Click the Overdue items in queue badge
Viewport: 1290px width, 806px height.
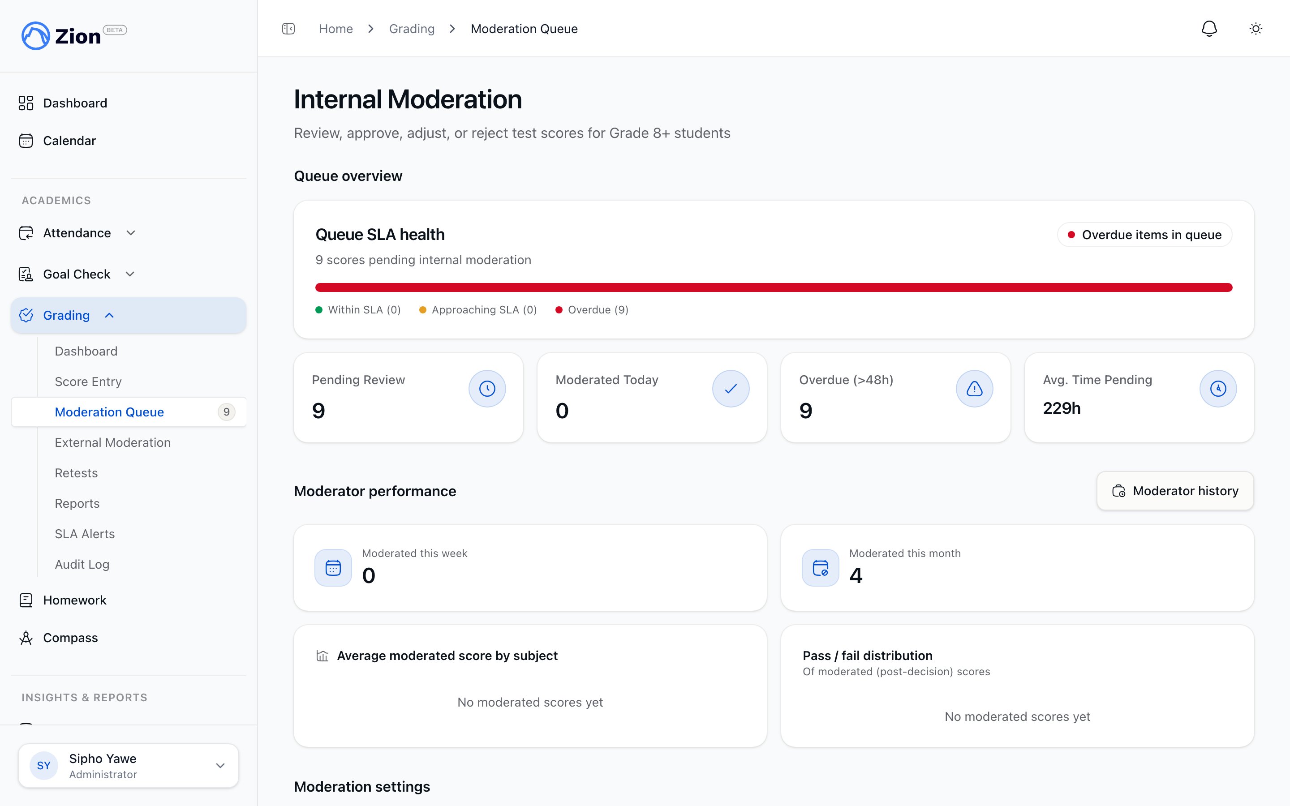point(1144,235)
